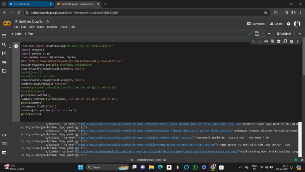The image size is (305, 172).
Task: Open the federal court Texas sanctuary city link
Action: coord(159,124)
